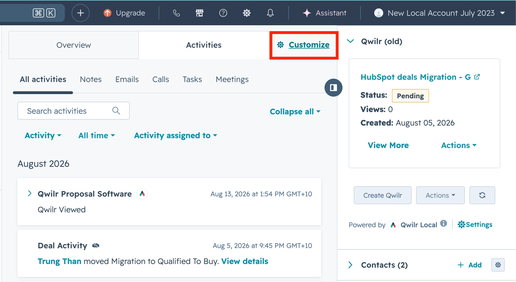Viewport: 516px width, 282px height.
Task: Open the notifications bell
Action: pyautogui.click(x=270, y=13)
